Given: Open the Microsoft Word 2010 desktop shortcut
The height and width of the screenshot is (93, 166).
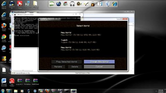Looking at the screenshot, I should coord(4,82).
